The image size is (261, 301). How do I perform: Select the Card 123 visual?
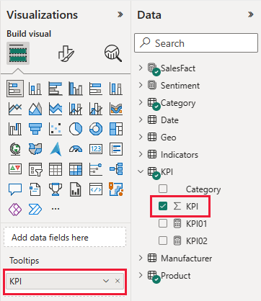point(96,149)
